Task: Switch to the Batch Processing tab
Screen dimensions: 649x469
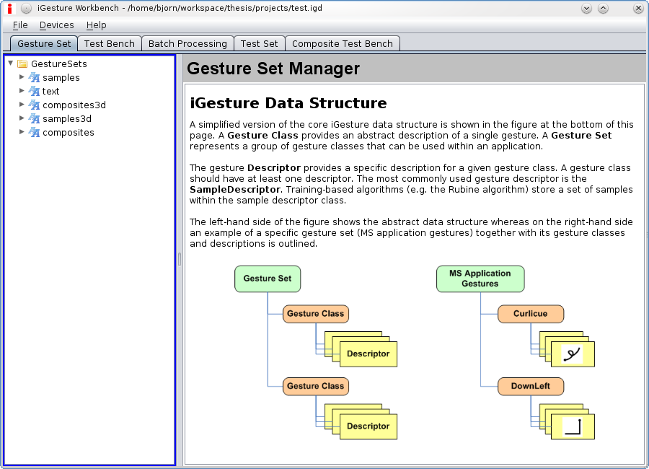Action: (187, 44)
